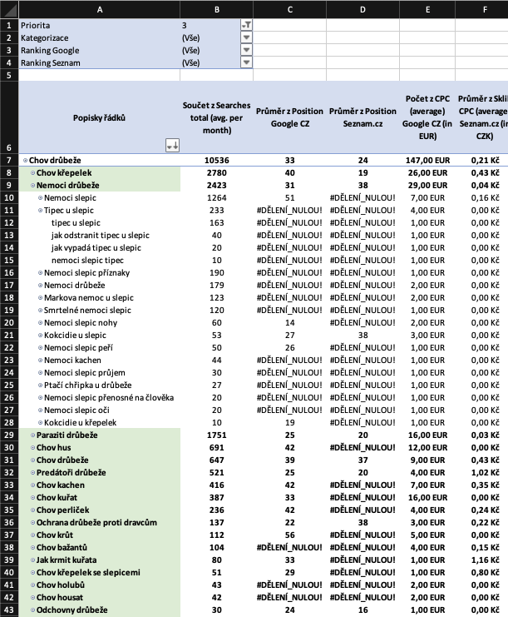
Task: Click 'jak odstranit tipec u slepic' cell
Action: (x=100, y=236)
